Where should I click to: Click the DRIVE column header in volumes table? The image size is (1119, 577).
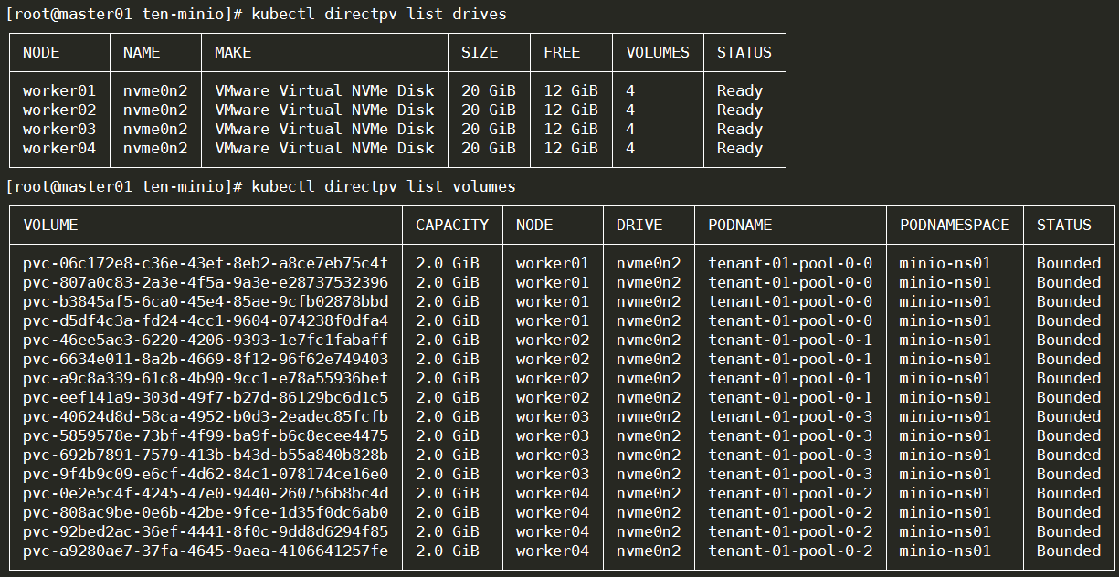coord(639,225)
